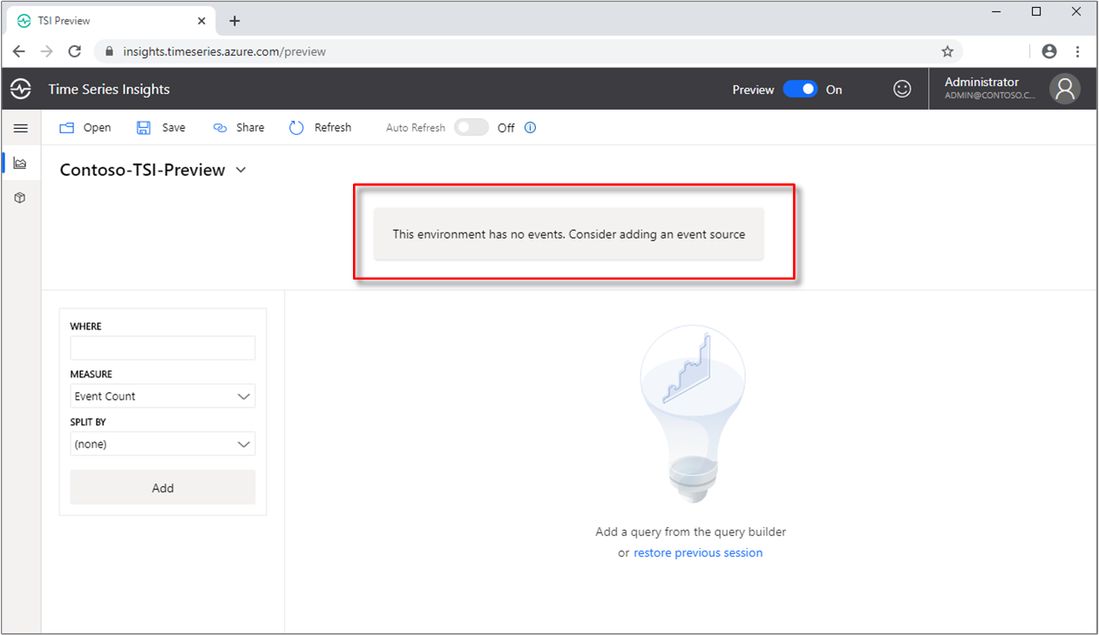
Task: Select the TSI Preview browser tab
Action: coord(111,21)
